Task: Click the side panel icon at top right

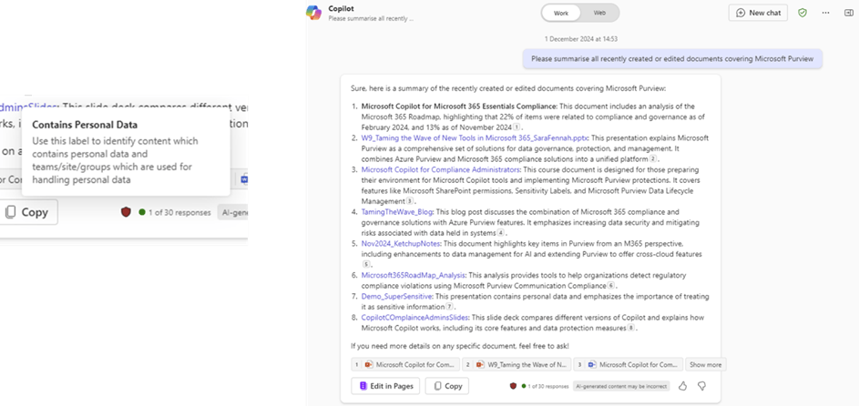Action: pyautogui.click(x=847, y=13)
